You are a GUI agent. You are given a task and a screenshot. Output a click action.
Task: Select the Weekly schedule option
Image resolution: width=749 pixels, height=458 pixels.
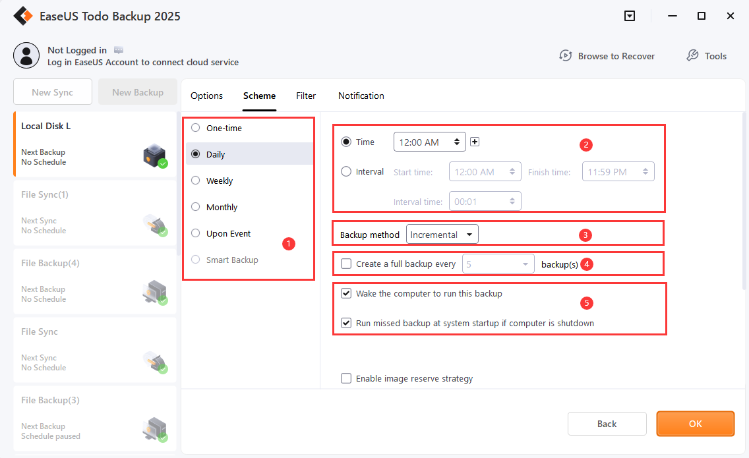click(x=195, y=180)
